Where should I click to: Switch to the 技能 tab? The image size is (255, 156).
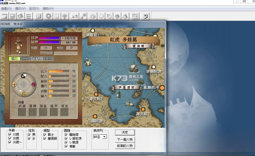coord(26,59)
